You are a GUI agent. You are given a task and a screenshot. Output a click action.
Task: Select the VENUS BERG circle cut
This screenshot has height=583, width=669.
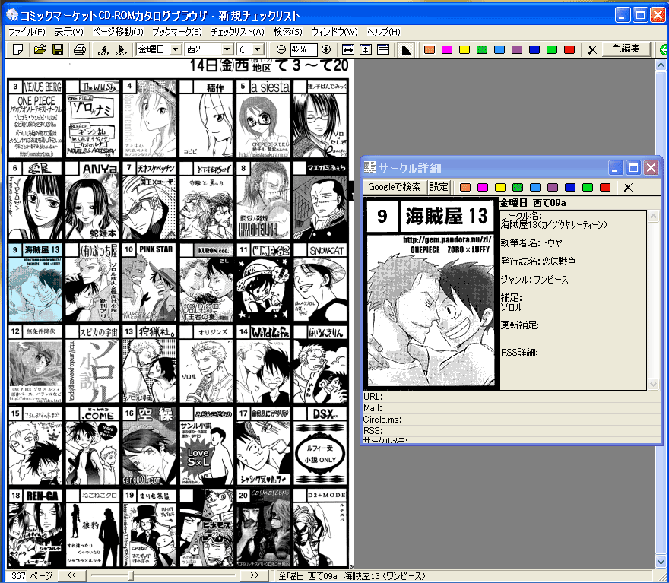point(36,118)
